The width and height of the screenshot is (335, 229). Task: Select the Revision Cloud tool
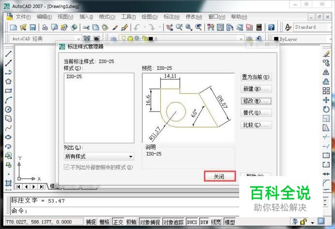pyautogui.click(x=8, y=118)
